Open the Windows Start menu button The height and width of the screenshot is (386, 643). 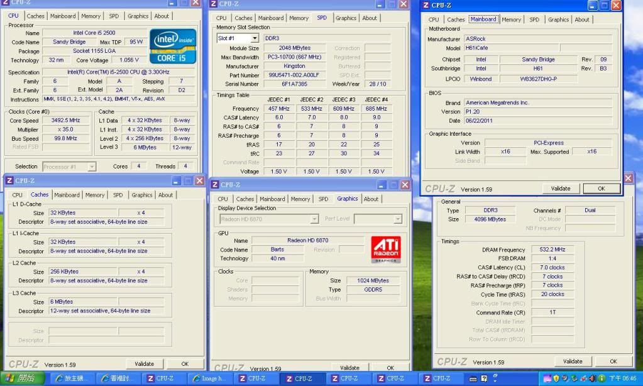coord(23,378)
